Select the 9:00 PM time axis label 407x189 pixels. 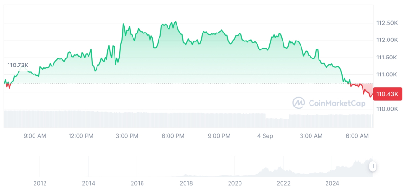pos(219,136)
